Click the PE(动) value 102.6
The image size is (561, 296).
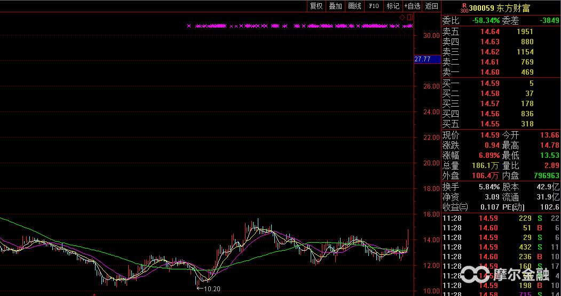[x=550, y=207]
